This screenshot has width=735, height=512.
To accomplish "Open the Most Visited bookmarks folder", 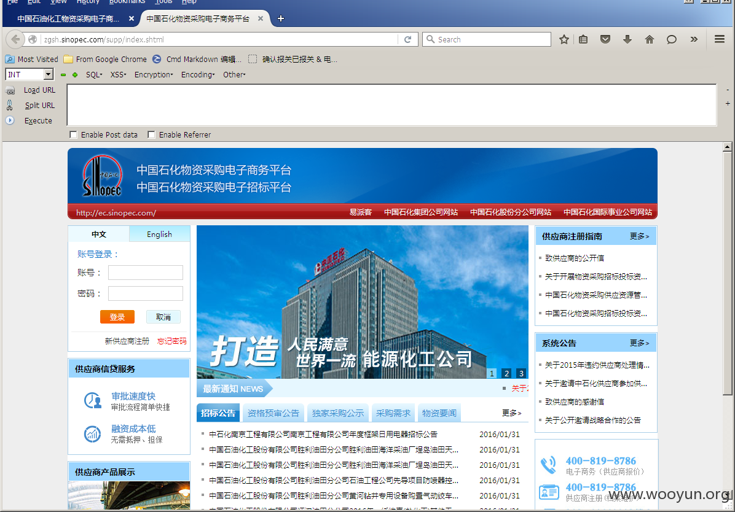I will click(x=32, y=59).
